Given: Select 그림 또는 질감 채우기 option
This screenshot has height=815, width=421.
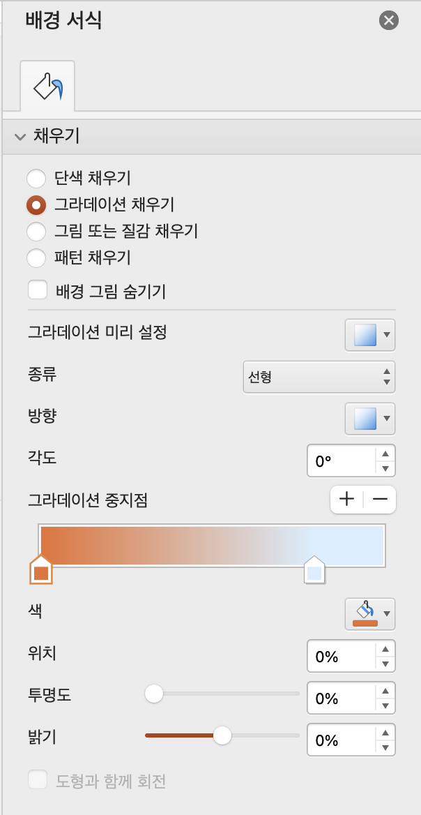Looking at the screenshot, I should coord(36,231).
